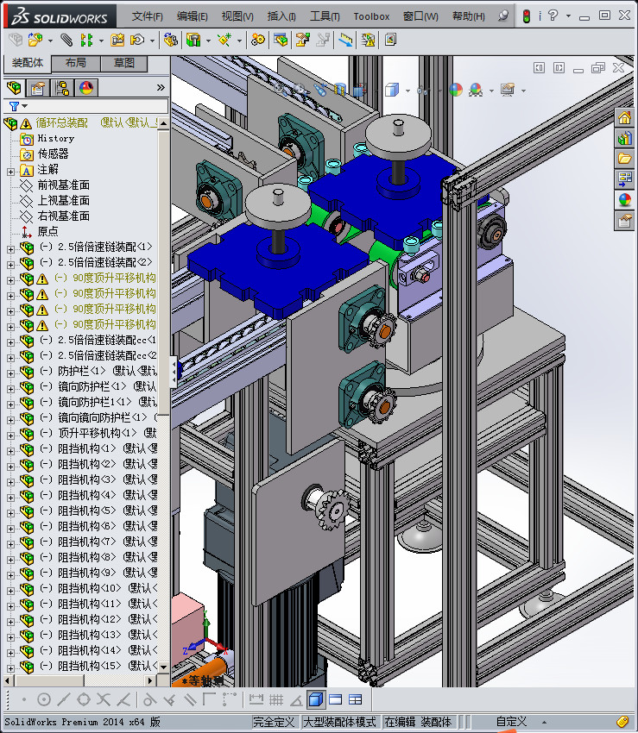638x733 pixels.
Task: Expand the 阻挡机构<5> tree node
Action: point(10,513)
